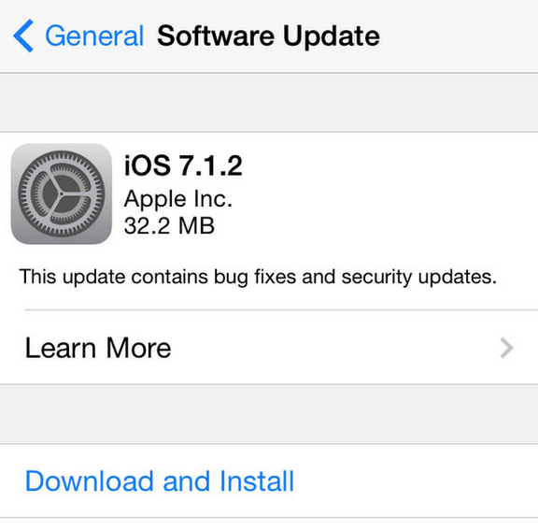Click the Learn More disclosure chevron
The image size is (538, 530).
click(x=507, y=348)
